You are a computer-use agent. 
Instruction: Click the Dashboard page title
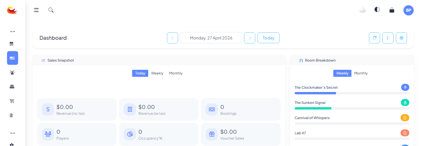53,38
